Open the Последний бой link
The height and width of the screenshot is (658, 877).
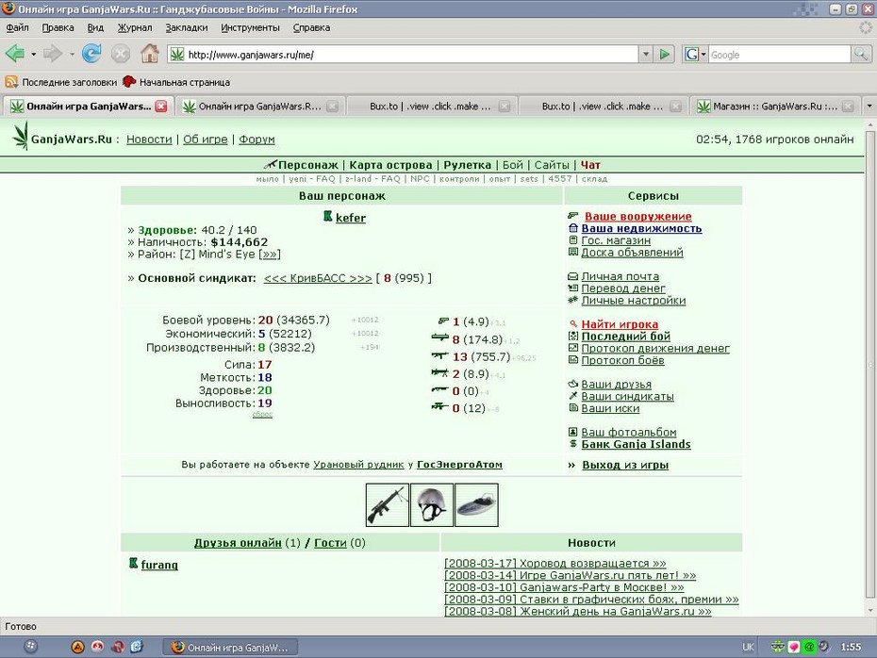[x=626, y=336]
